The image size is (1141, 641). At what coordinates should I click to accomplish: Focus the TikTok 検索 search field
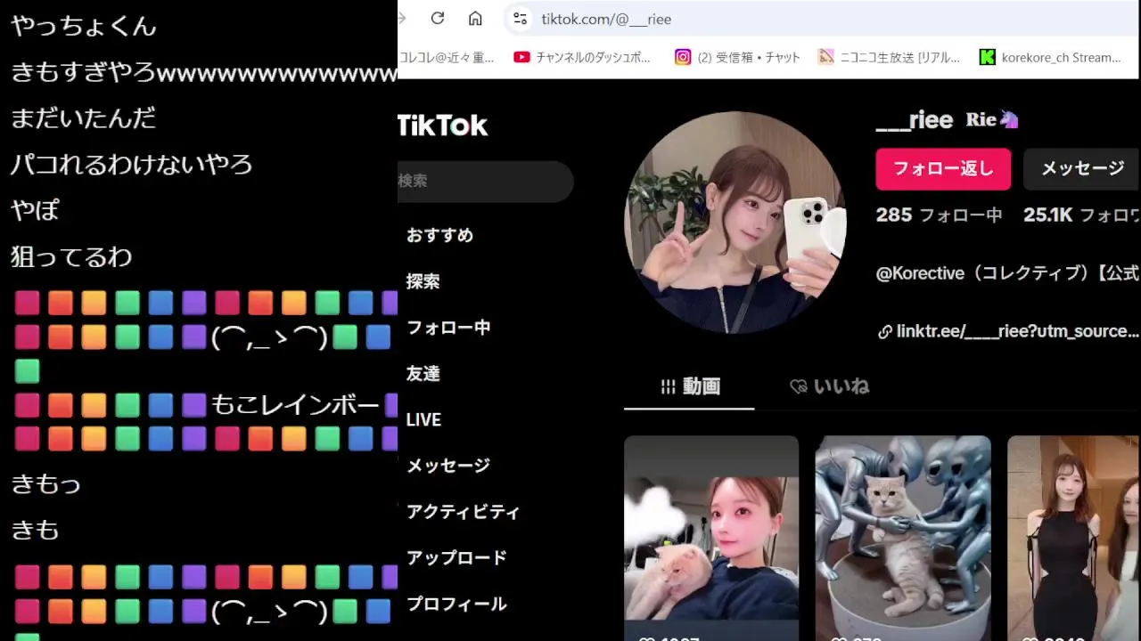[x=486, y=181]
